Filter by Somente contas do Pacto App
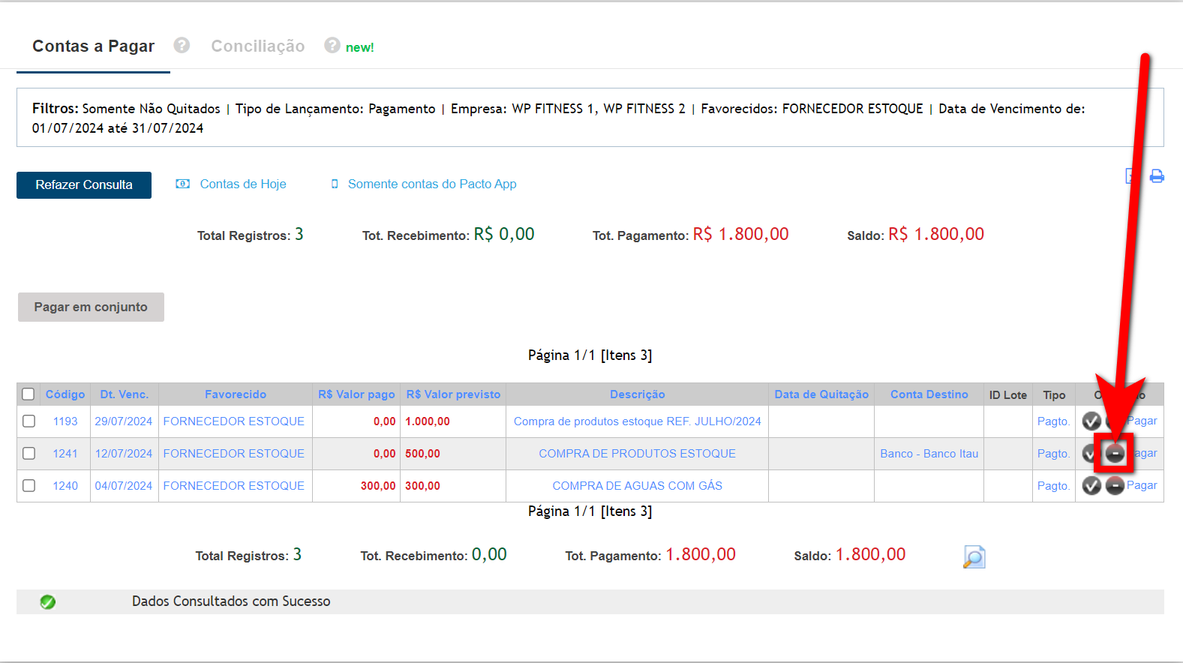Screen dimensions: 1183x663 click(431, 184)
